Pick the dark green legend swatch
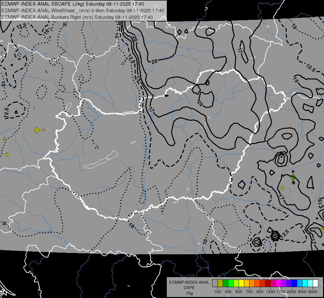324x298 pixels. pyautogui.click(x=225, y=283)
